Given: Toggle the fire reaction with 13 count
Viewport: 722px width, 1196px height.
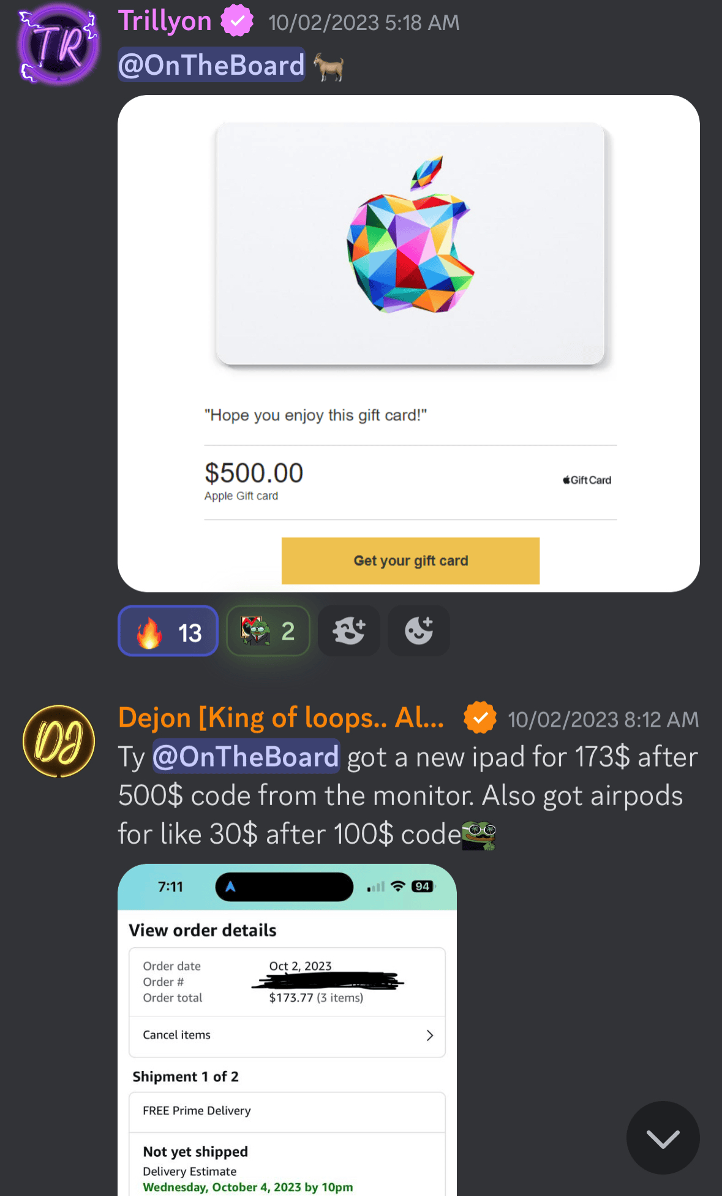Looking at the screenshot, I should [168, 631].
